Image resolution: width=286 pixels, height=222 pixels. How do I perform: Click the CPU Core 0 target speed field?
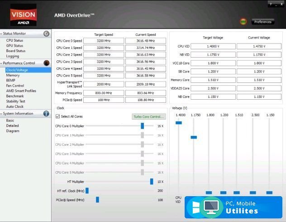coord(104,41)
